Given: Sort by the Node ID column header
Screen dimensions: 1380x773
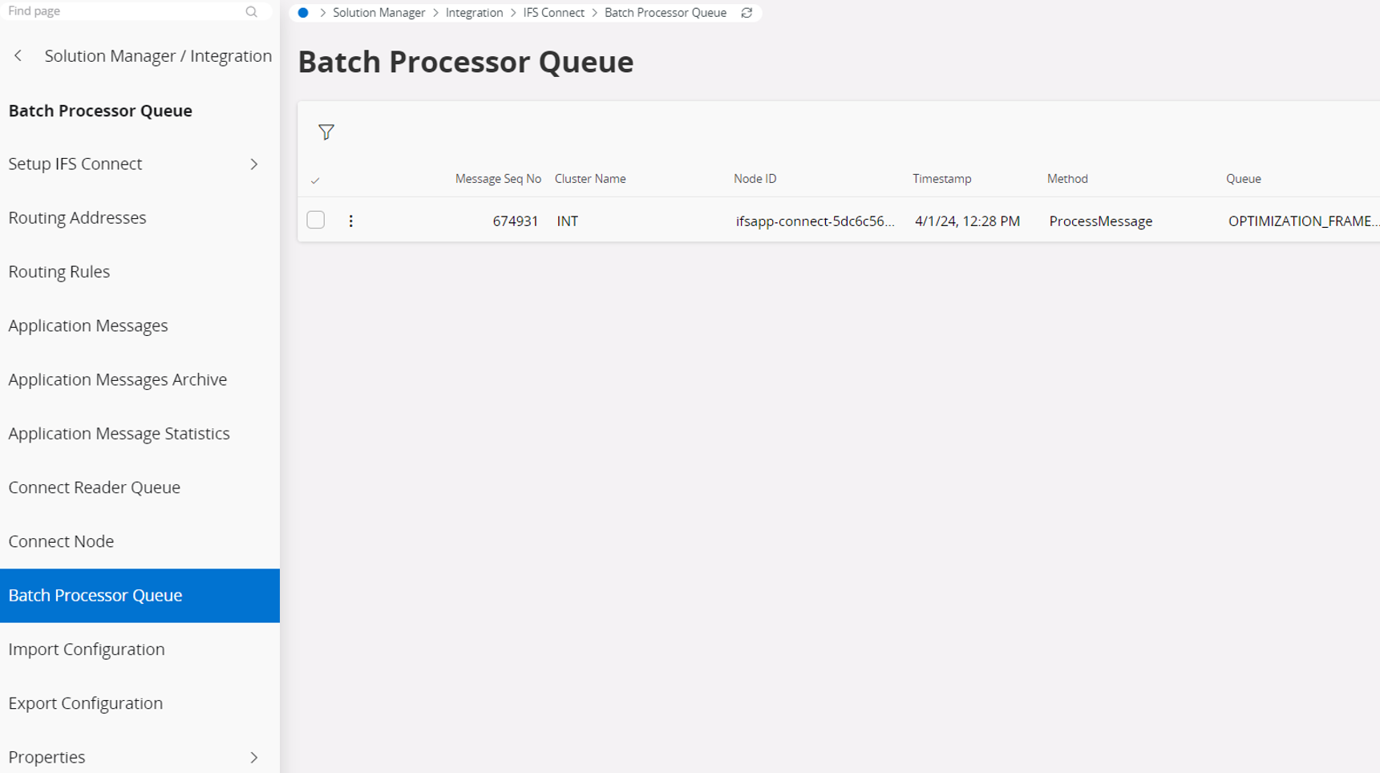Looking at the screenshot, I should pos(755,179).
